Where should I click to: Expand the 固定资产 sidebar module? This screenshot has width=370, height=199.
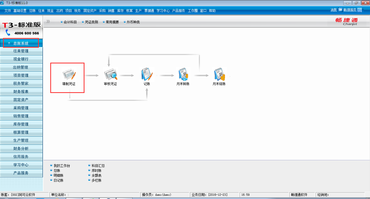coord(21,100)
